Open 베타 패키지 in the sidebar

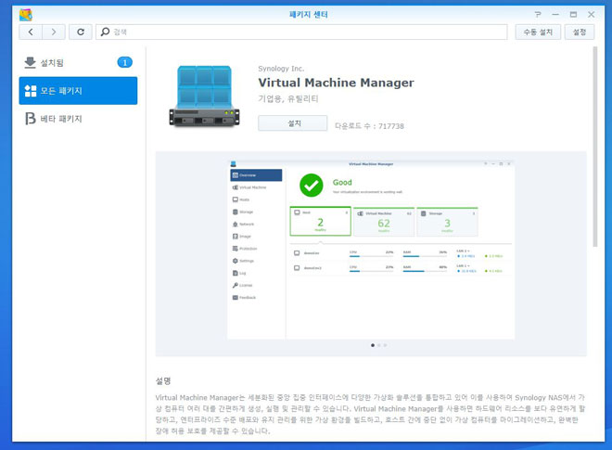pyautogui.click(x=78, y=119)
